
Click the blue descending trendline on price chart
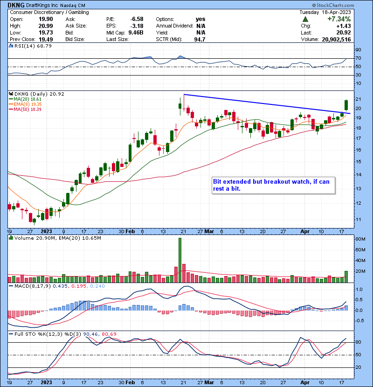coord(267,104)
